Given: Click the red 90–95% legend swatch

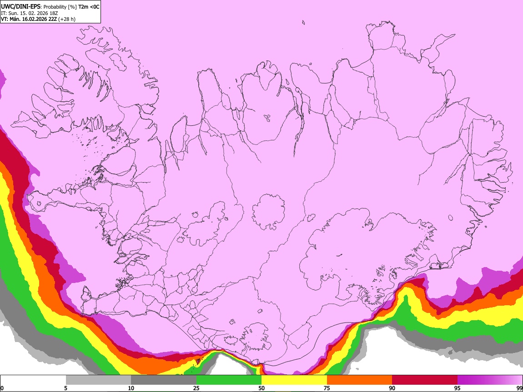Looking at the screenshot, I should coord(425,380).
